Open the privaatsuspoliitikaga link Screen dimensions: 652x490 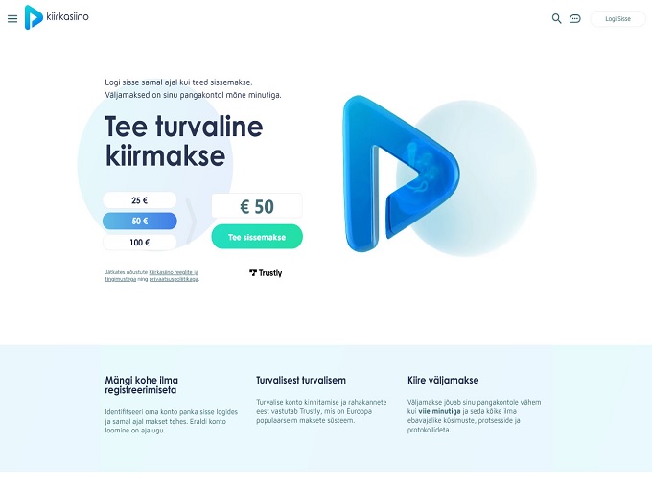(x=174, y=279)
